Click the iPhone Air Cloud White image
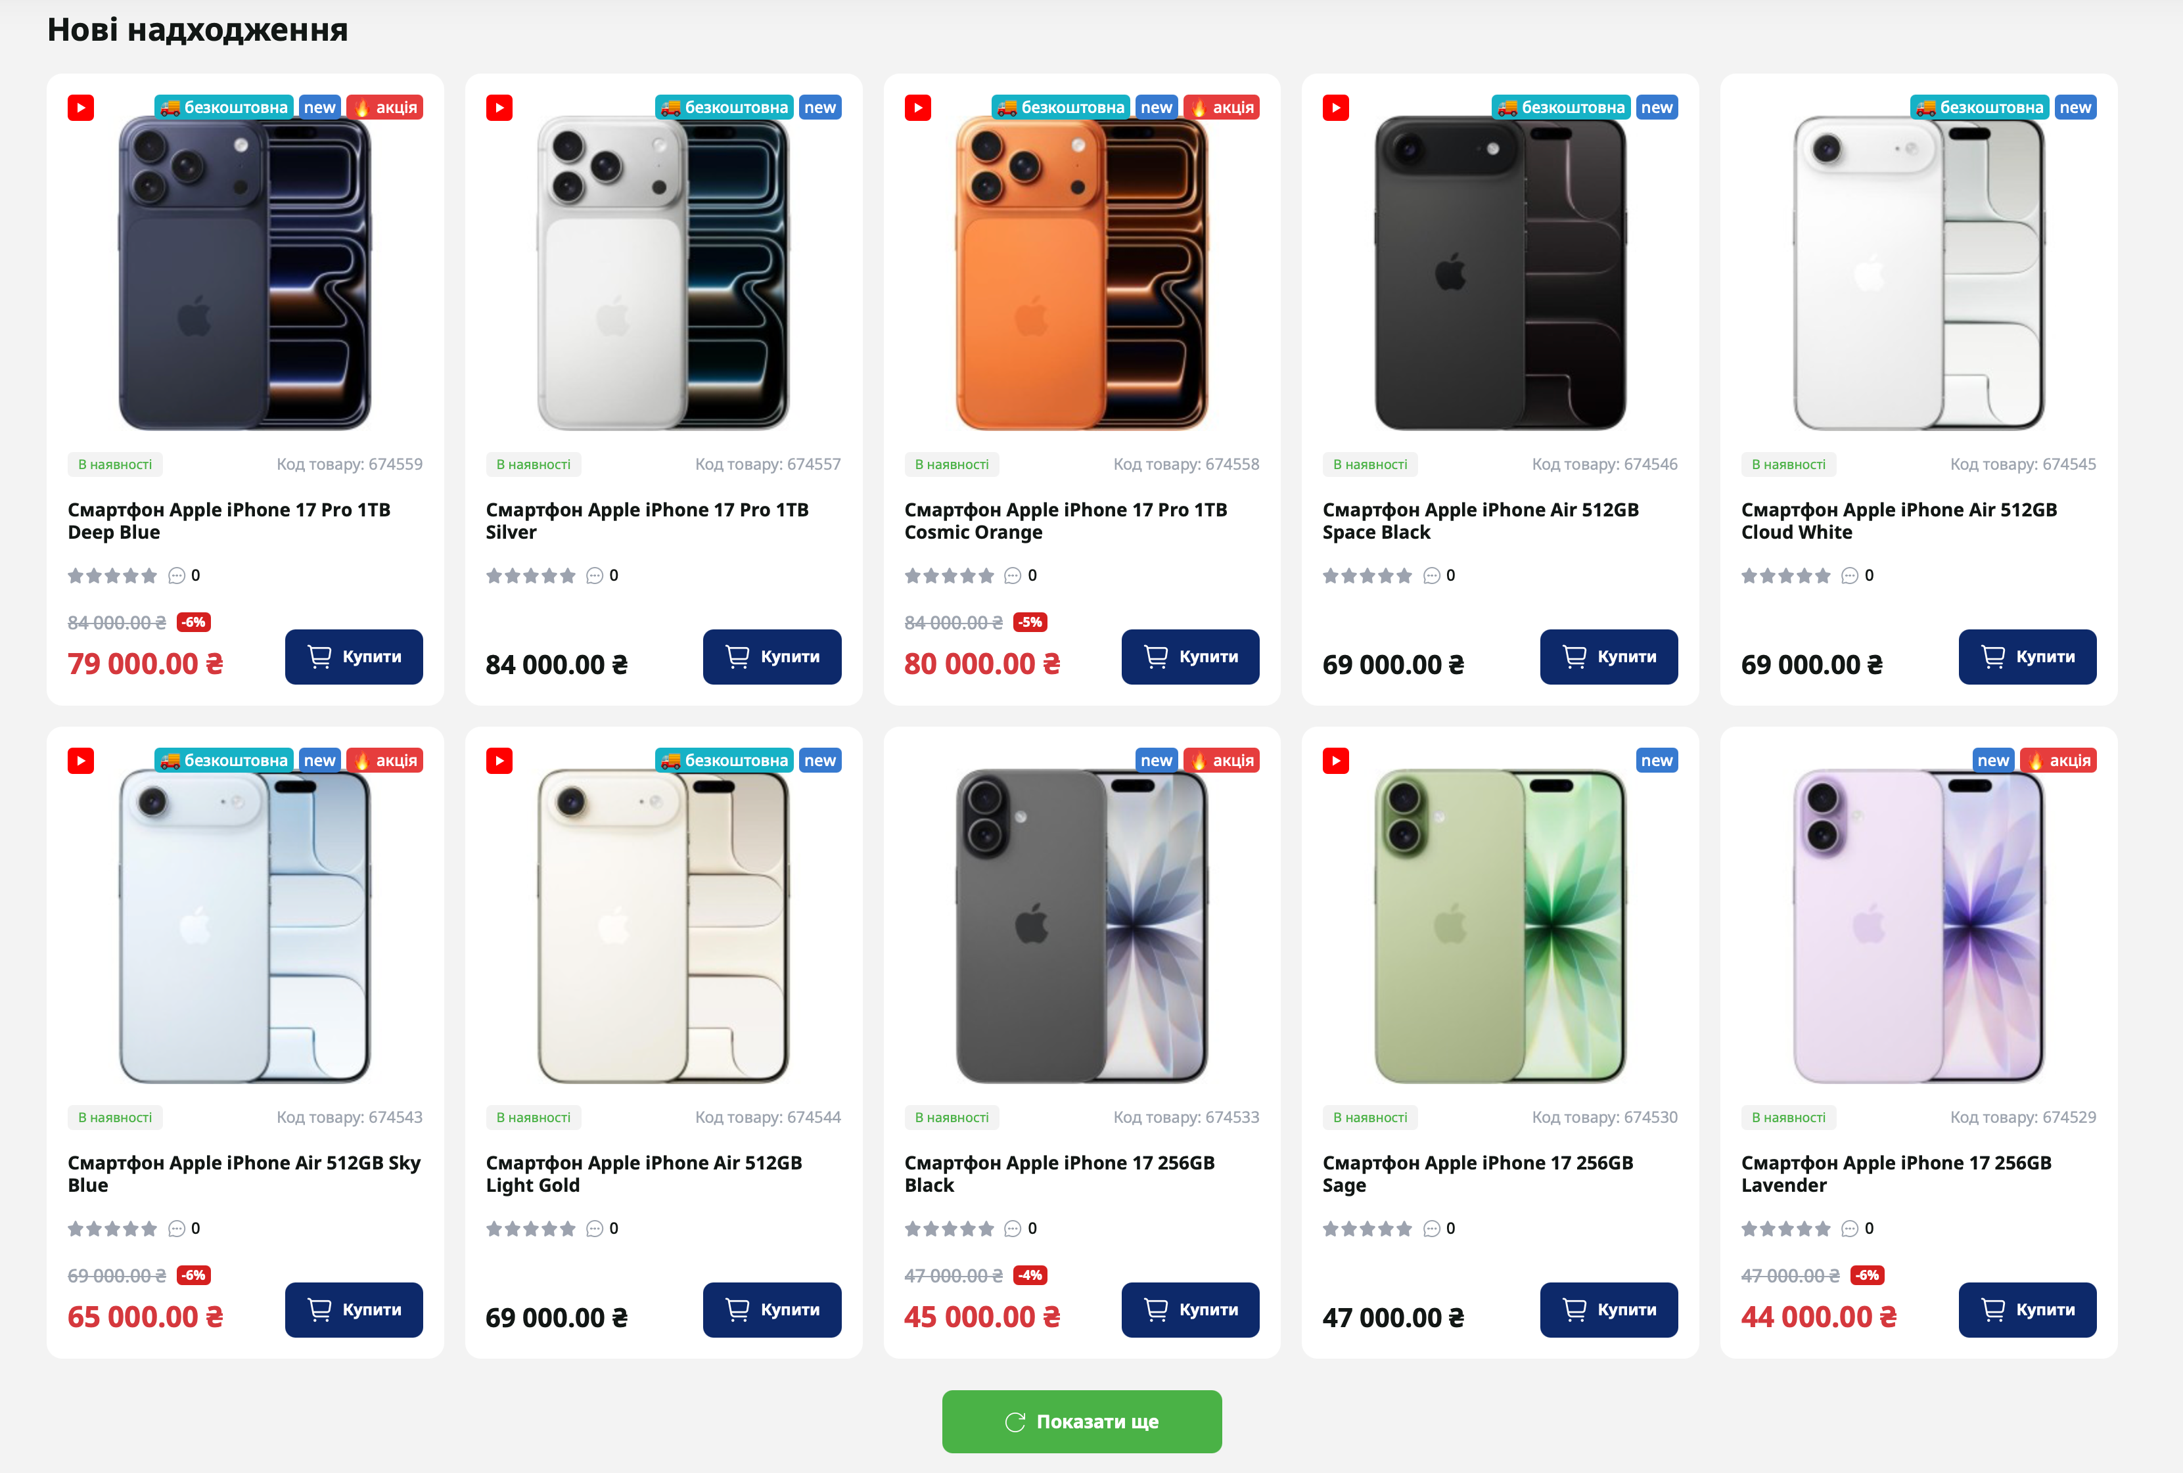This screenshot has width=2183, height=1473. click(x=1917, y=273)
